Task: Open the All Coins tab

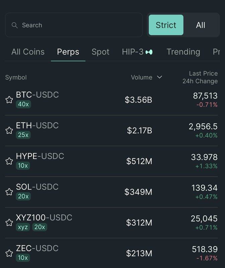Action: 28,52
